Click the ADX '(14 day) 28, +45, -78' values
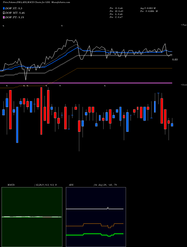The height and width of the screenshot is (247, 187). [105, 185]
